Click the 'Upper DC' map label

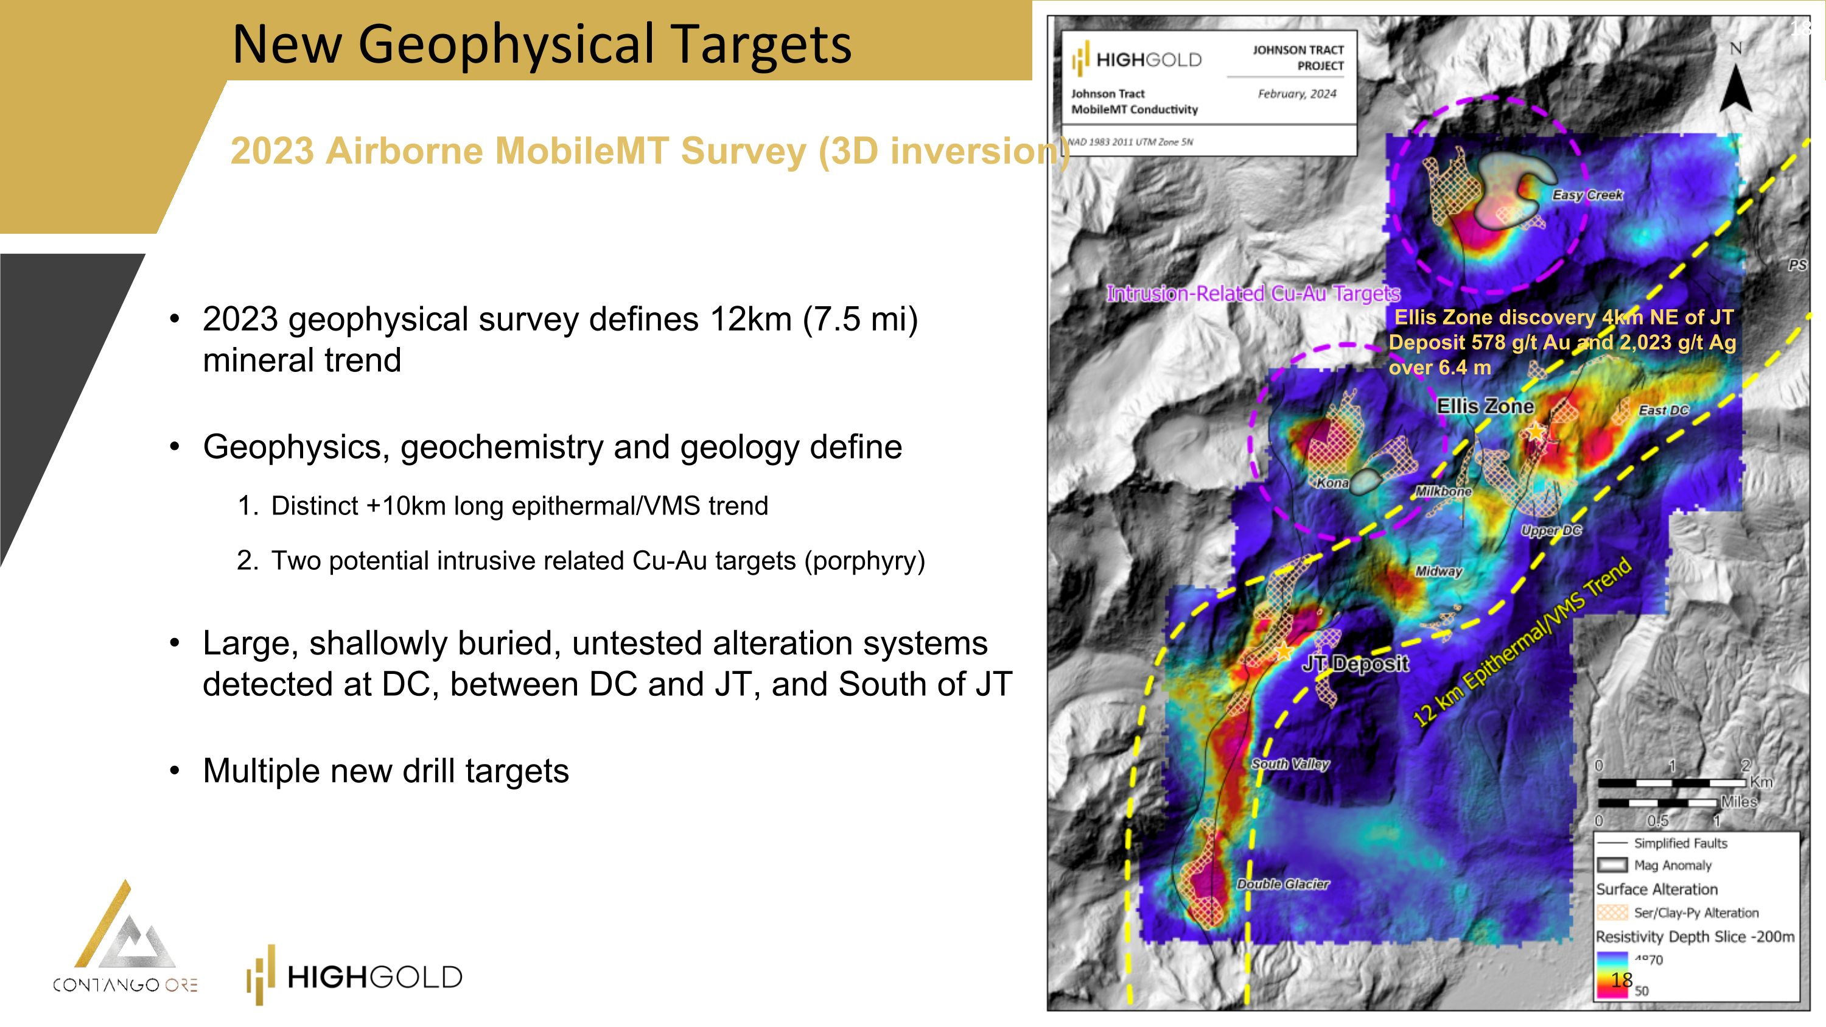[x=1551, y=530]
